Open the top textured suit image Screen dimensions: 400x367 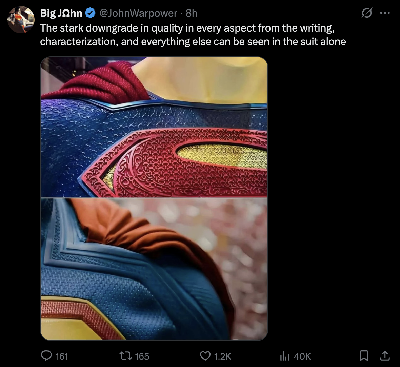[154, 127]
